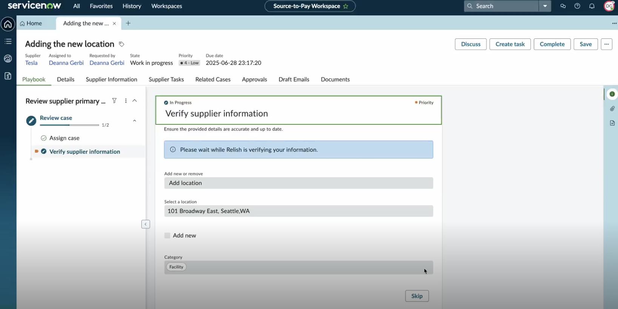
Task: Click the Review case progress bar
Action: (x=69, y=125)
